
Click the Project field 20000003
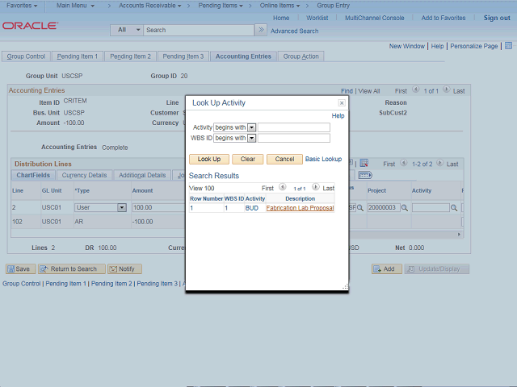[384, 208]
